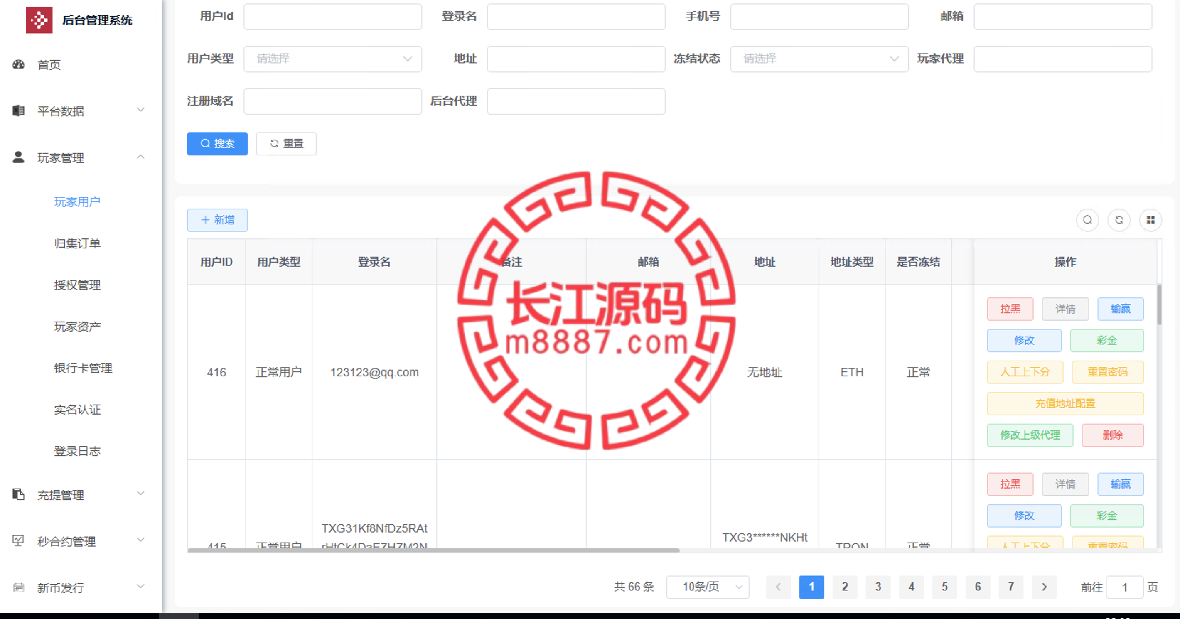
Task: Click the 重置 button
Action: coord(286,144)
